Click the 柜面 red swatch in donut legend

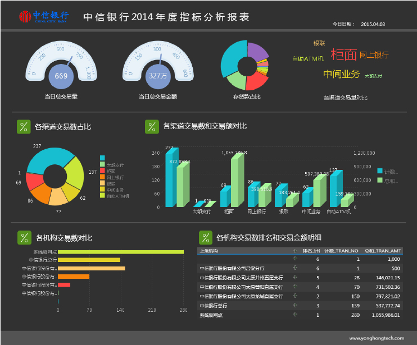102,171
